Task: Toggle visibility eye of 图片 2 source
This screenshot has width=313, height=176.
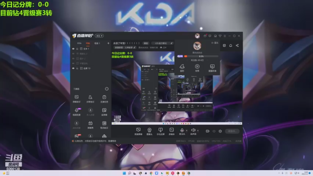Action: pyautogui.click(x=73, y=58)
